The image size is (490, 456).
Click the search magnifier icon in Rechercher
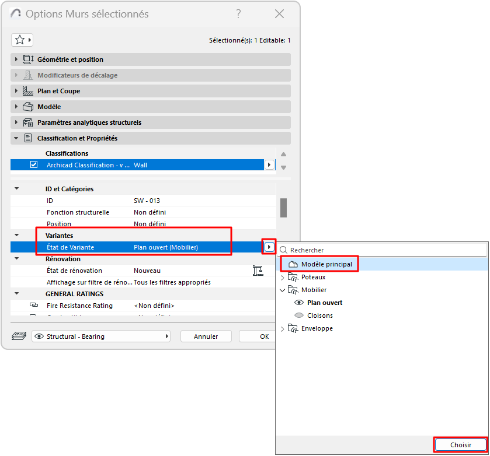(x=283, y=250)
